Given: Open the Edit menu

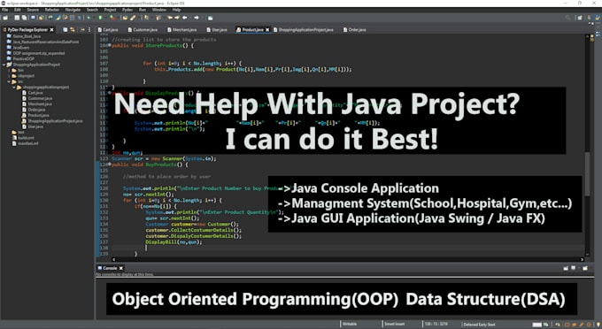Looking at the screenshot, I should 18,10.
